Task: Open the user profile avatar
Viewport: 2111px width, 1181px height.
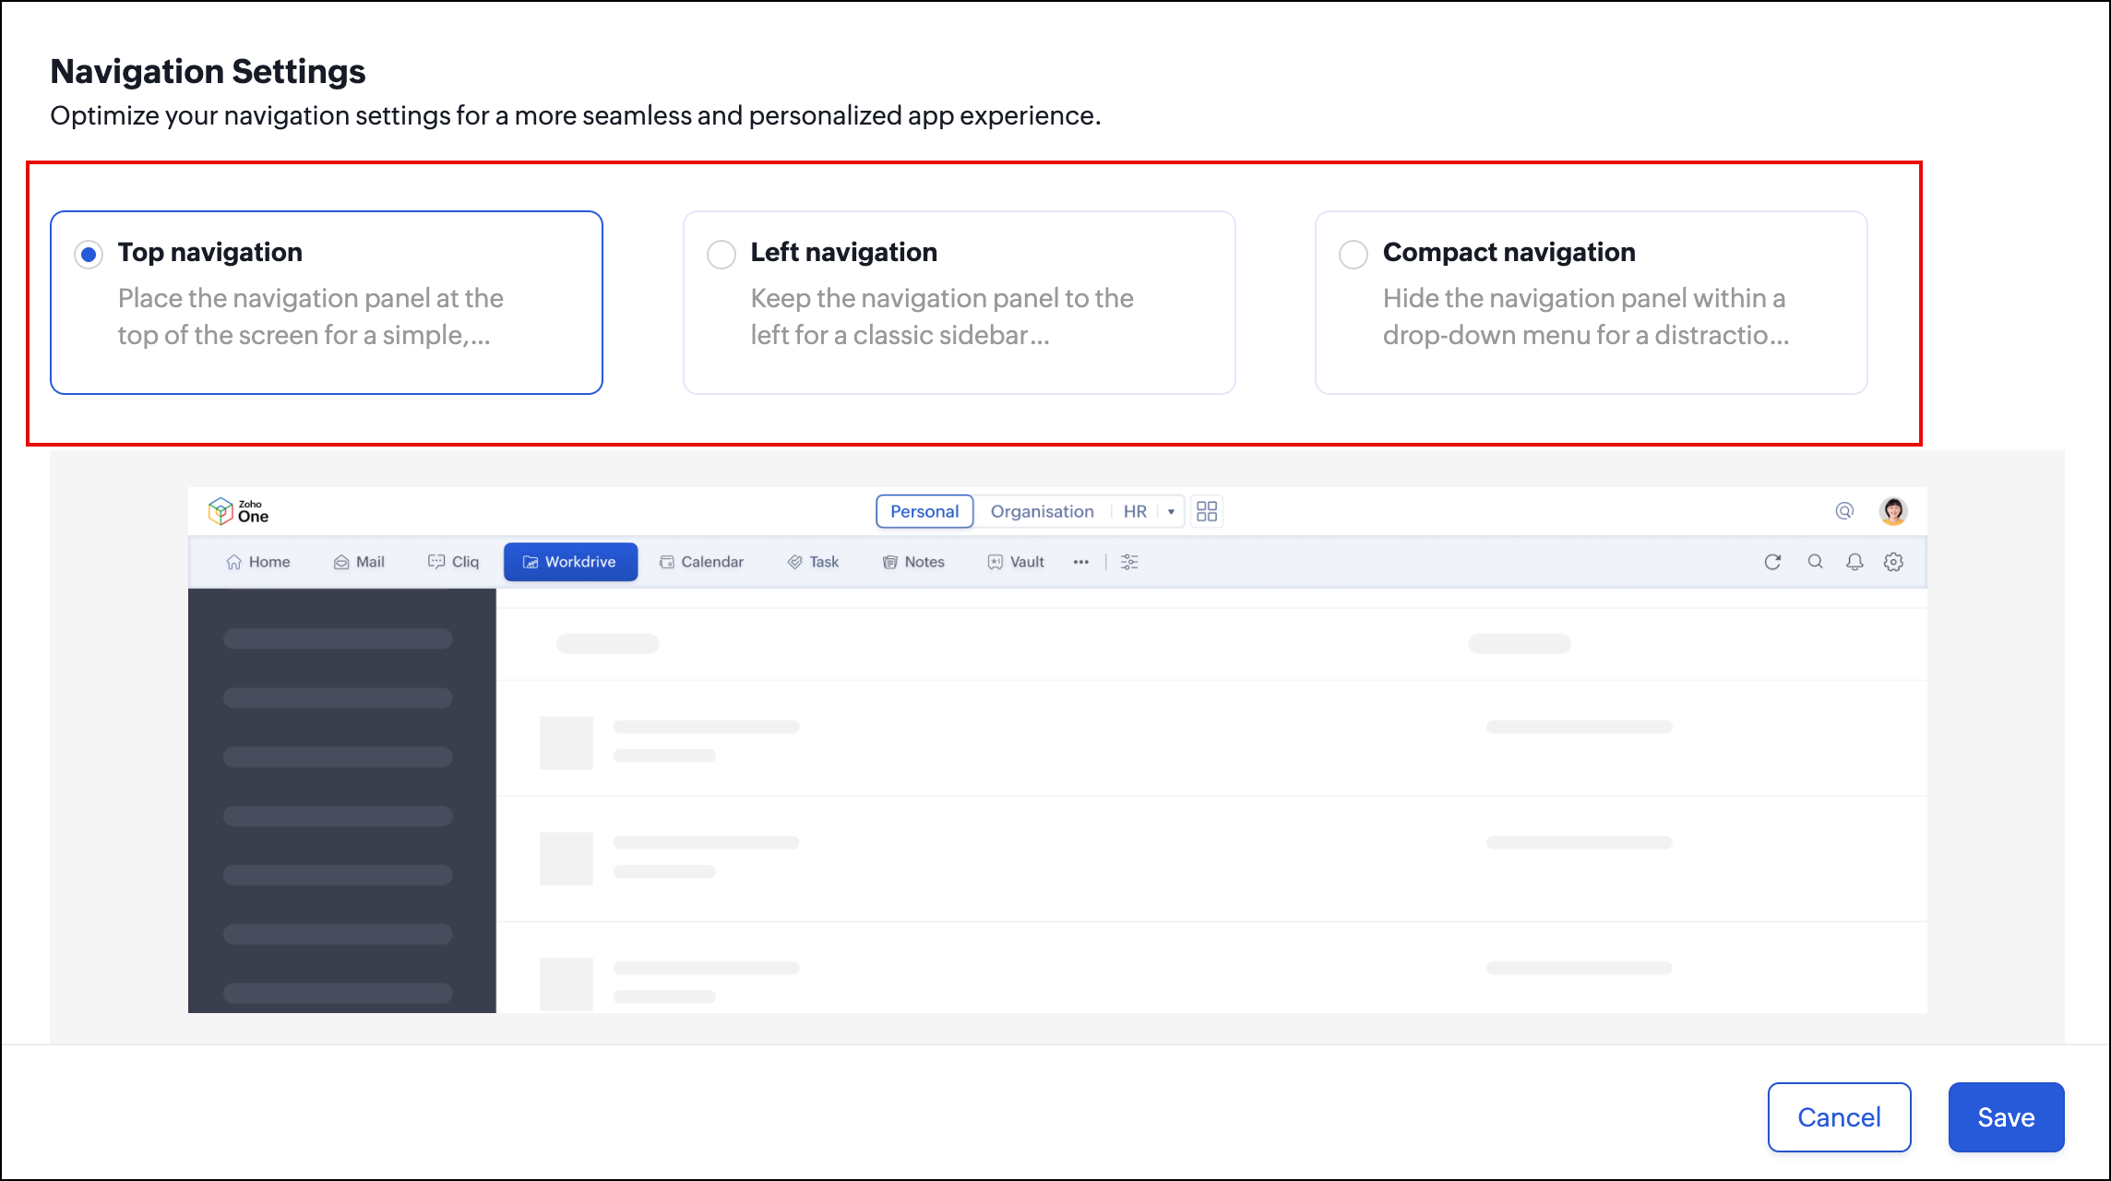Action: [x=1893, y=511]
